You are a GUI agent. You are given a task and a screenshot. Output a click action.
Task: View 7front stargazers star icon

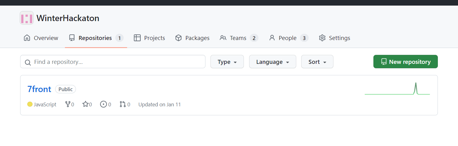click(86, 104)
